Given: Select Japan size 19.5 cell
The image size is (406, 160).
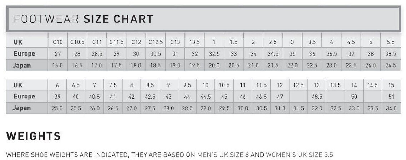Looking at the screenshot, I should (194, 66).
